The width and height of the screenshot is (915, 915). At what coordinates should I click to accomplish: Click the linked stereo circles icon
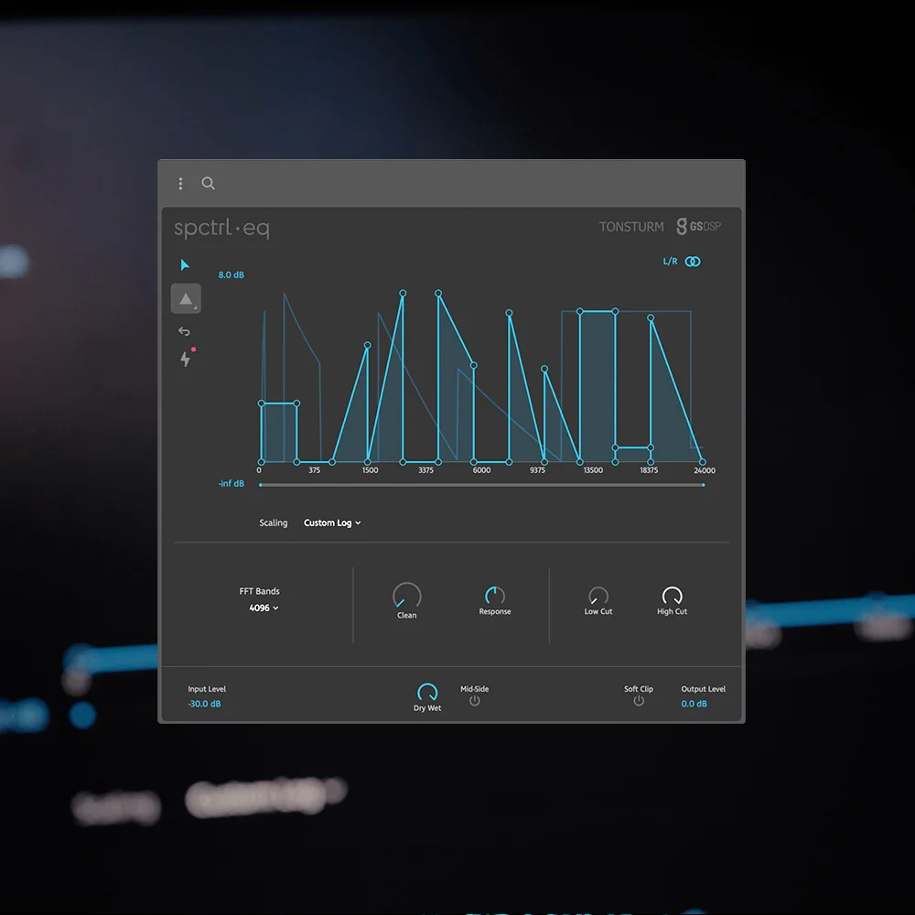click(x=694, y=261)
